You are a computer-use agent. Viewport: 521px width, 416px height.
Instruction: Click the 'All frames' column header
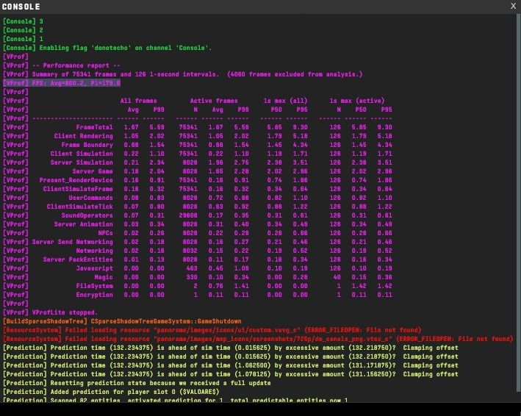[139, 101]
